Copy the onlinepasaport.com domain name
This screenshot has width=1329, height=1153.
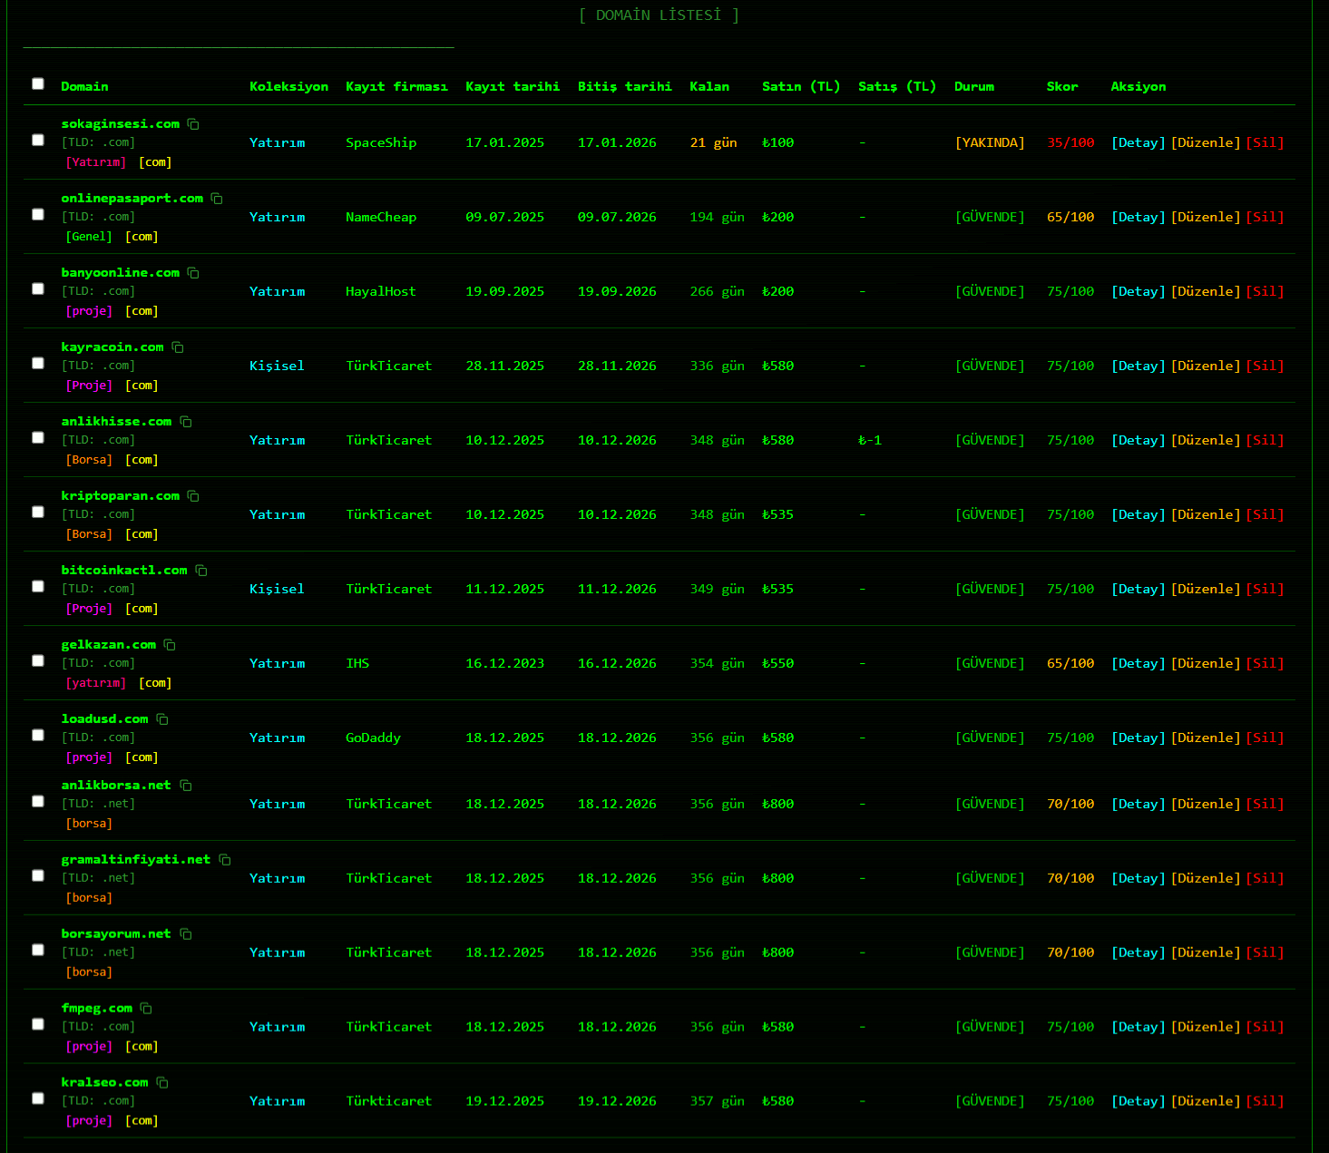217,199
